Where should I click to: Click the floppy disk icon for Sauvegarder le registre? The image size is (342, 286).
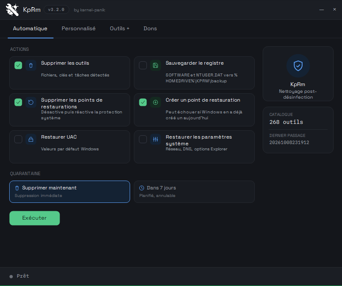(x=156, y=65)
